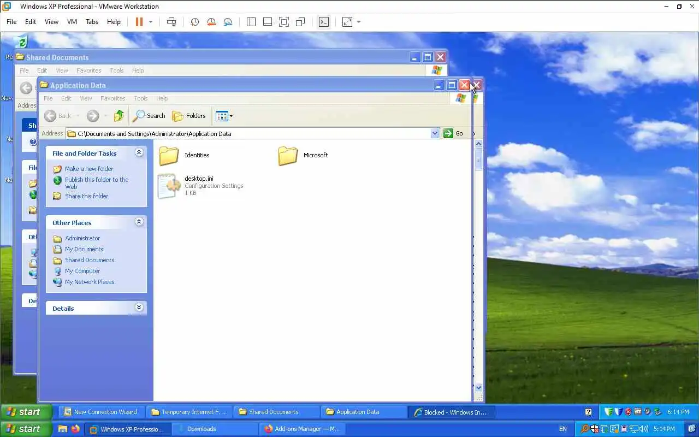Viewport: 699px width, 437px height.
Task: Click Search in Explorer toolbar
Action: click(x=149, y=116)
